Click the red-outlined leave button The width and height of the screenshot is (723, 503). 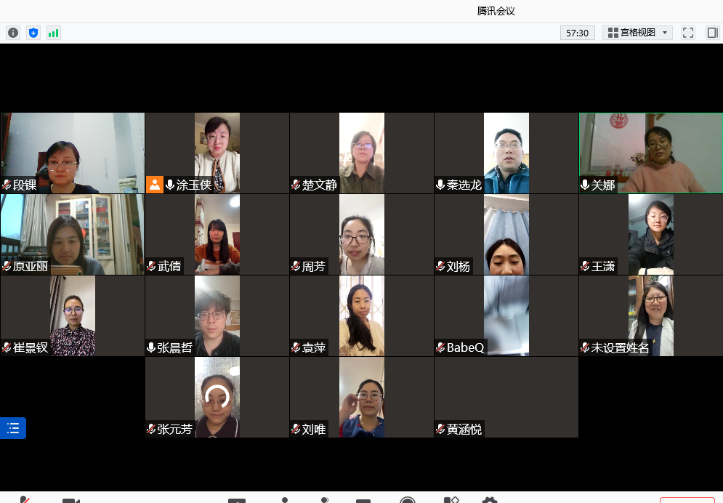687,500
